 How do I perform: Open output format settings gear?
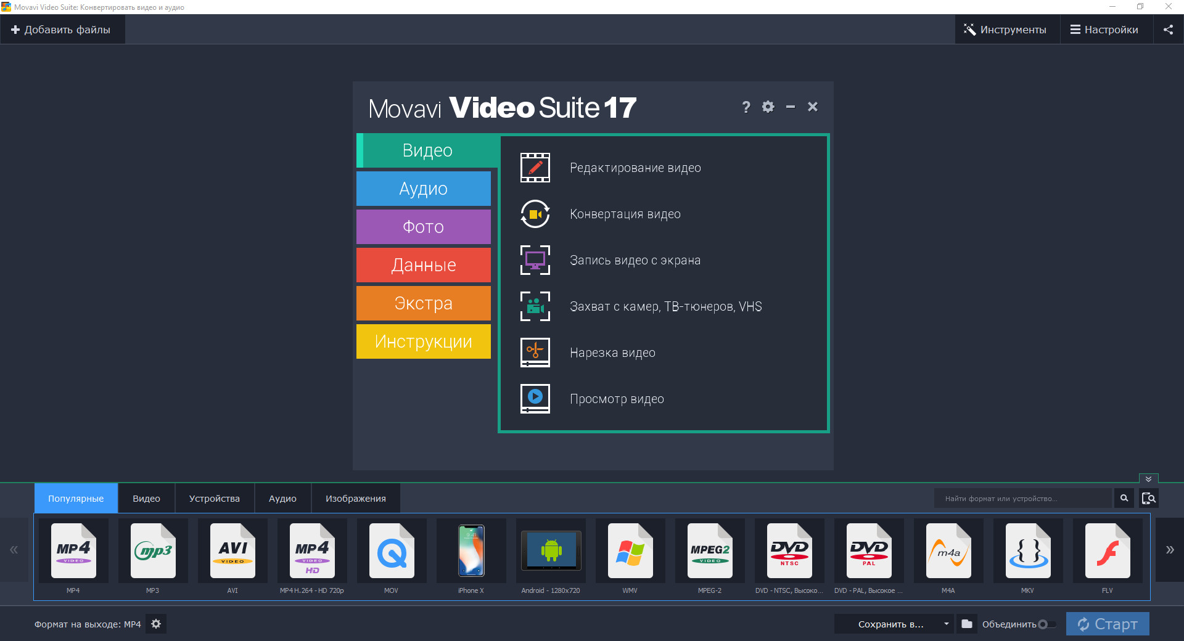tap(156, 624)
